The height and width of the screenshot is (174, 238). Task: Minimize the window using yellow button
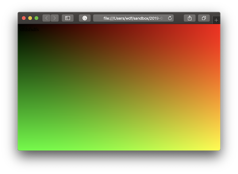click(30, 18)
